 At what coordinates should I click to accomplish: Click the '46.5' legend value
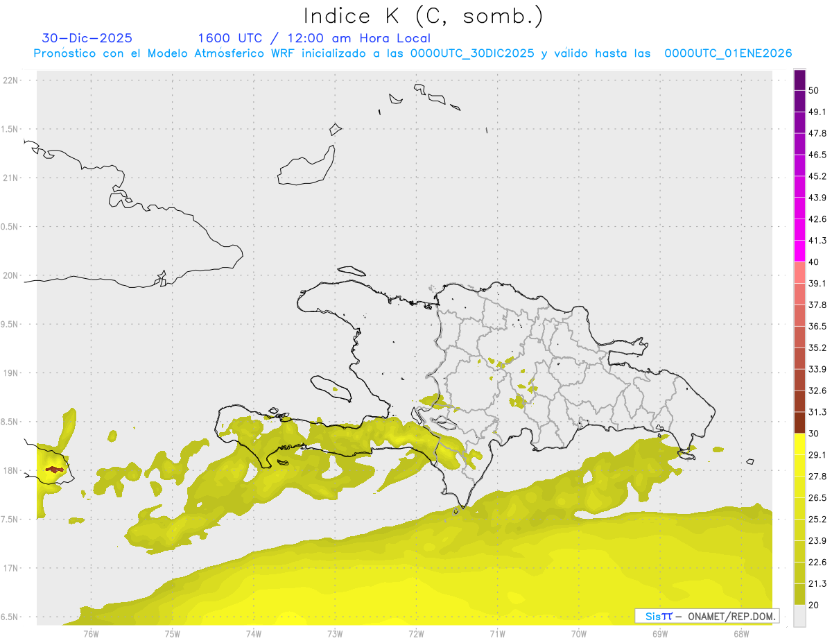coord(817,155)
